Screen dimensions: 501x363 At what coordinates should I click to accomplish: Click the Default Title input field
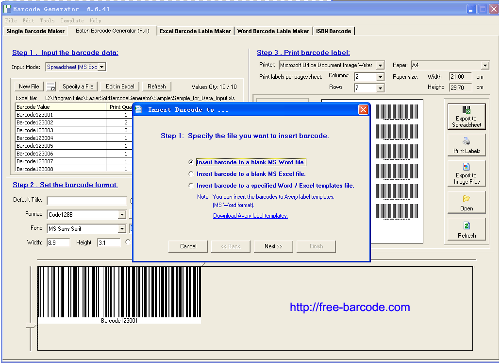coord(87,201)
